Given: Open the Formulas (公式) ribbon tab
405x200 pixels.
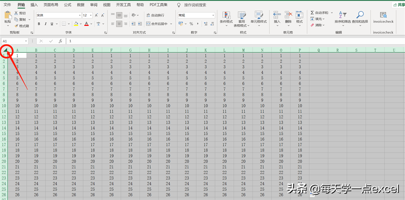Looking at the screenshot, I should pyautogui.click(x=68, y=5).
